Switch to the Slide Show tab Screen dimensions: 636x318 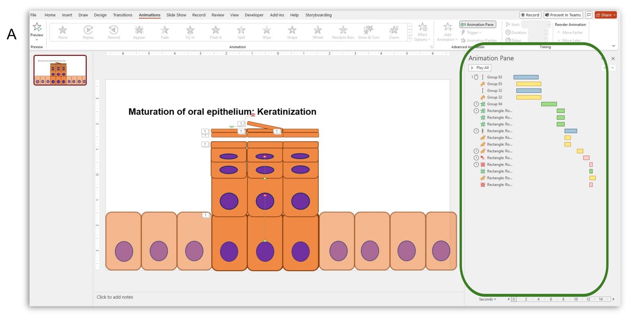(176, 15)
